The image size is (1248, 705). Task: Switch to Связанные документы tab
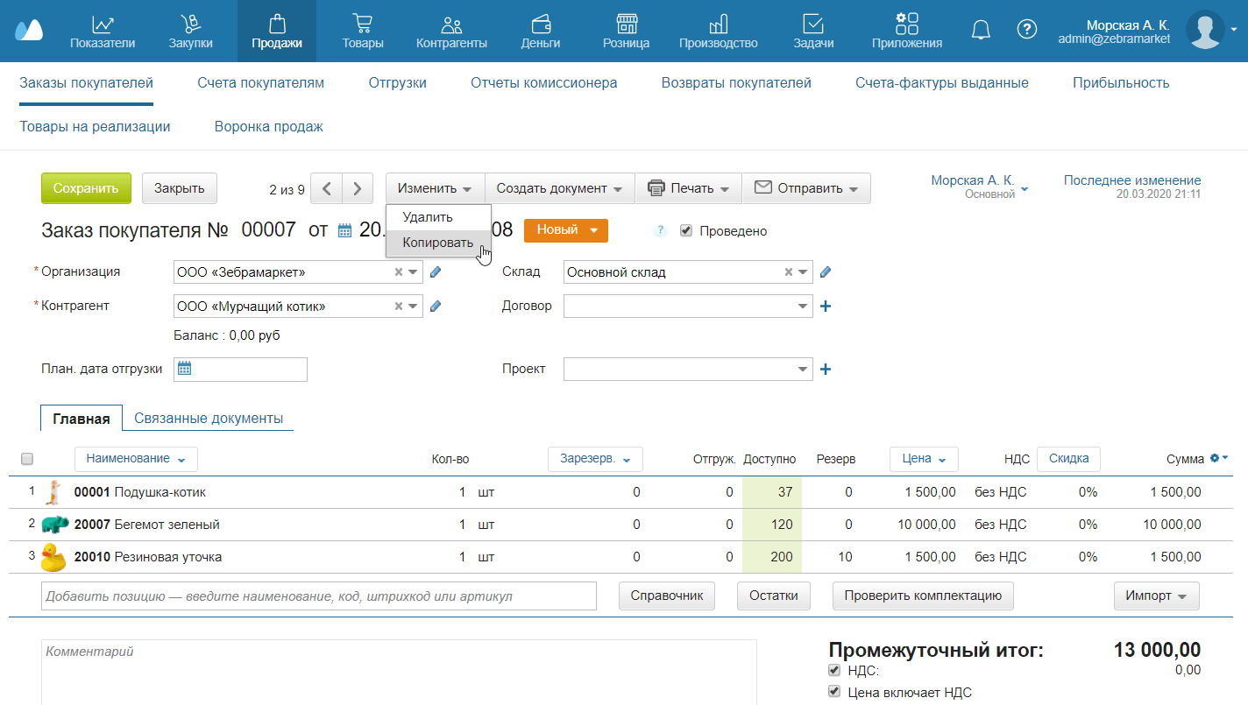click(209, 419)
